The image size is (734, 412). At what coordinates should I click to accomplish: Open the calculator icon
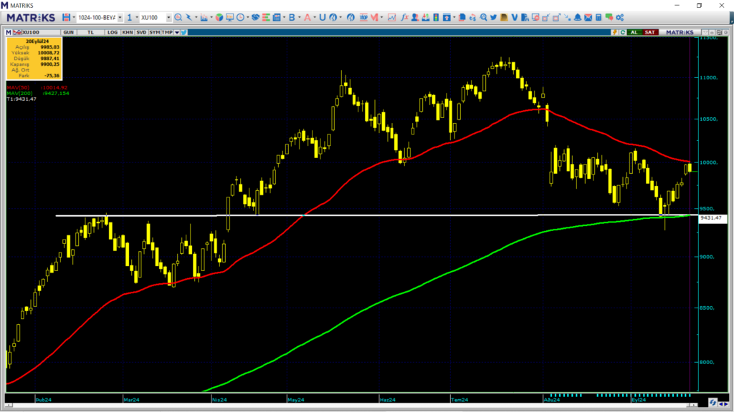pos(599,17)
